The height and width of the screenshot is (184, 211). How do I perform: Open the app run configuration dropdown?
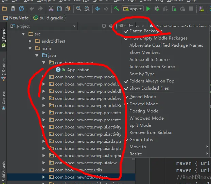pos(133,9)
